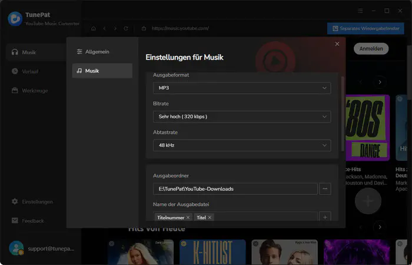The image size is (412, 265).
Task: Go to Musik in left sidebar
Action: point(36,52)
